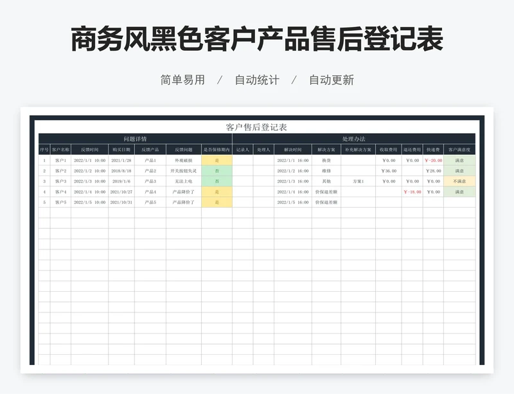This screenshot has height=394, width=514.
Task: Click the 反馈问题 column header
Action: [184, 150]
